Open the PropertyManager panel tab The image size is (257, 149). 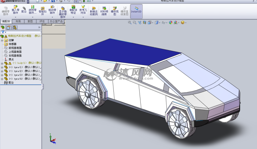[8, 27]
